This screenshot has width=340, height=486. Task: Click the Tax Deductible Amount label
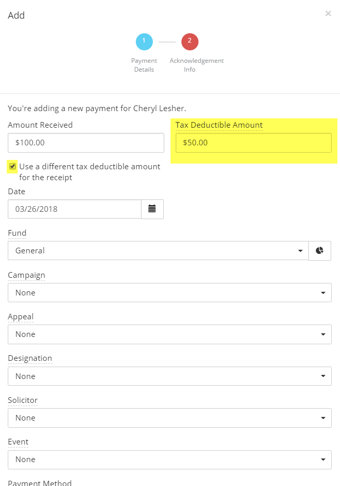(219, 125)
